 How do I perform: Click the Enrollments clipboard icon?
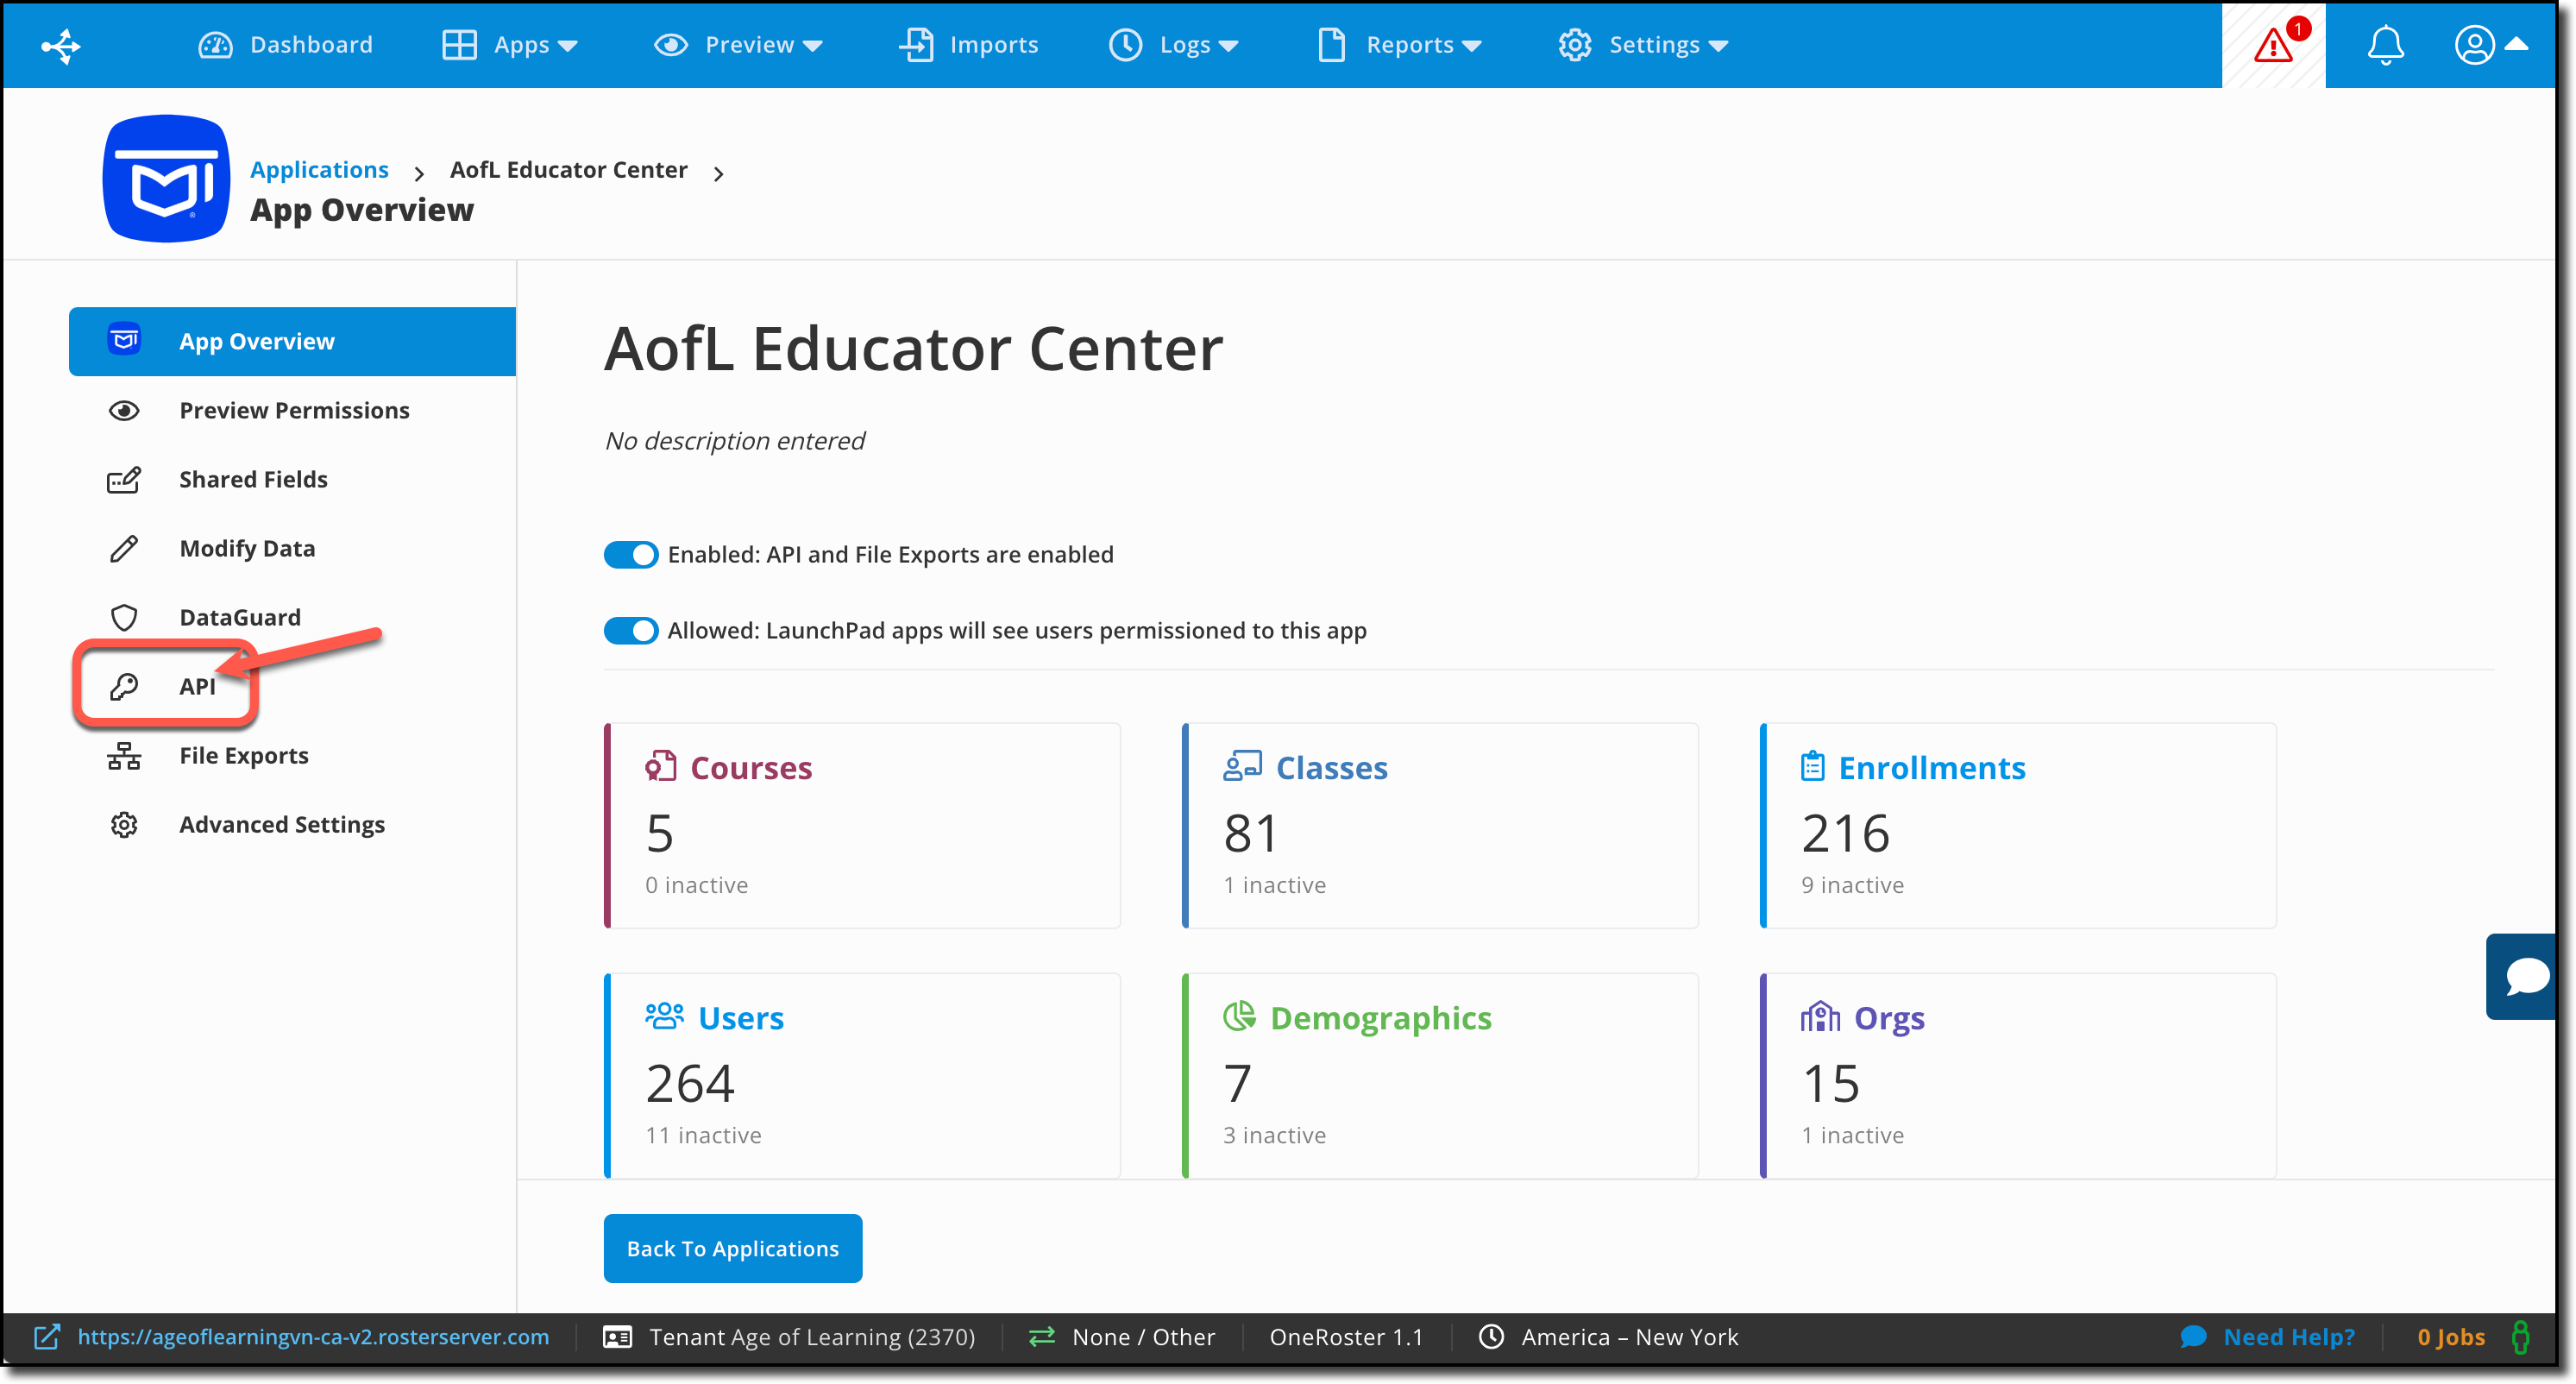pos(1812,766)
